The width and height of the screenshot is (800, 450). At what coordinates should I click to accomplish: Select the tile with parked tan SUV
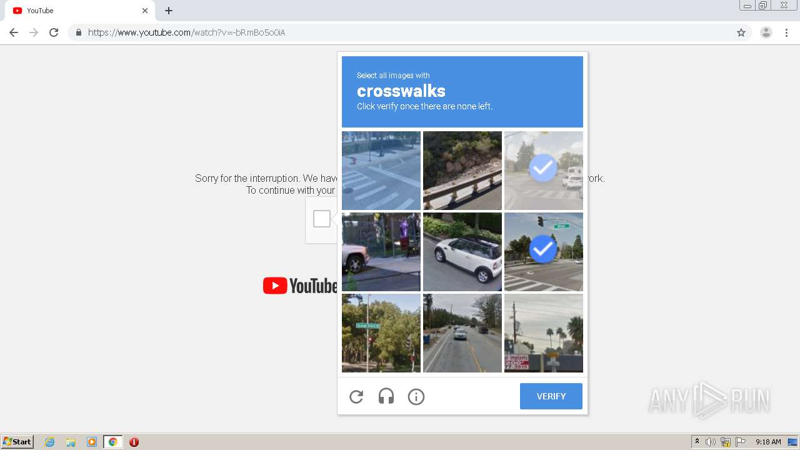tap(381, 252)
